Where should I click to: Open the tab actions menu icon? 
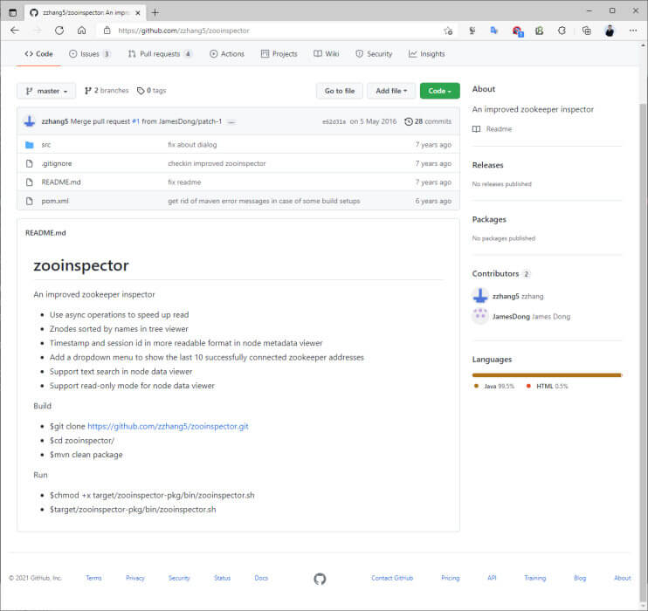coord(13,13)
